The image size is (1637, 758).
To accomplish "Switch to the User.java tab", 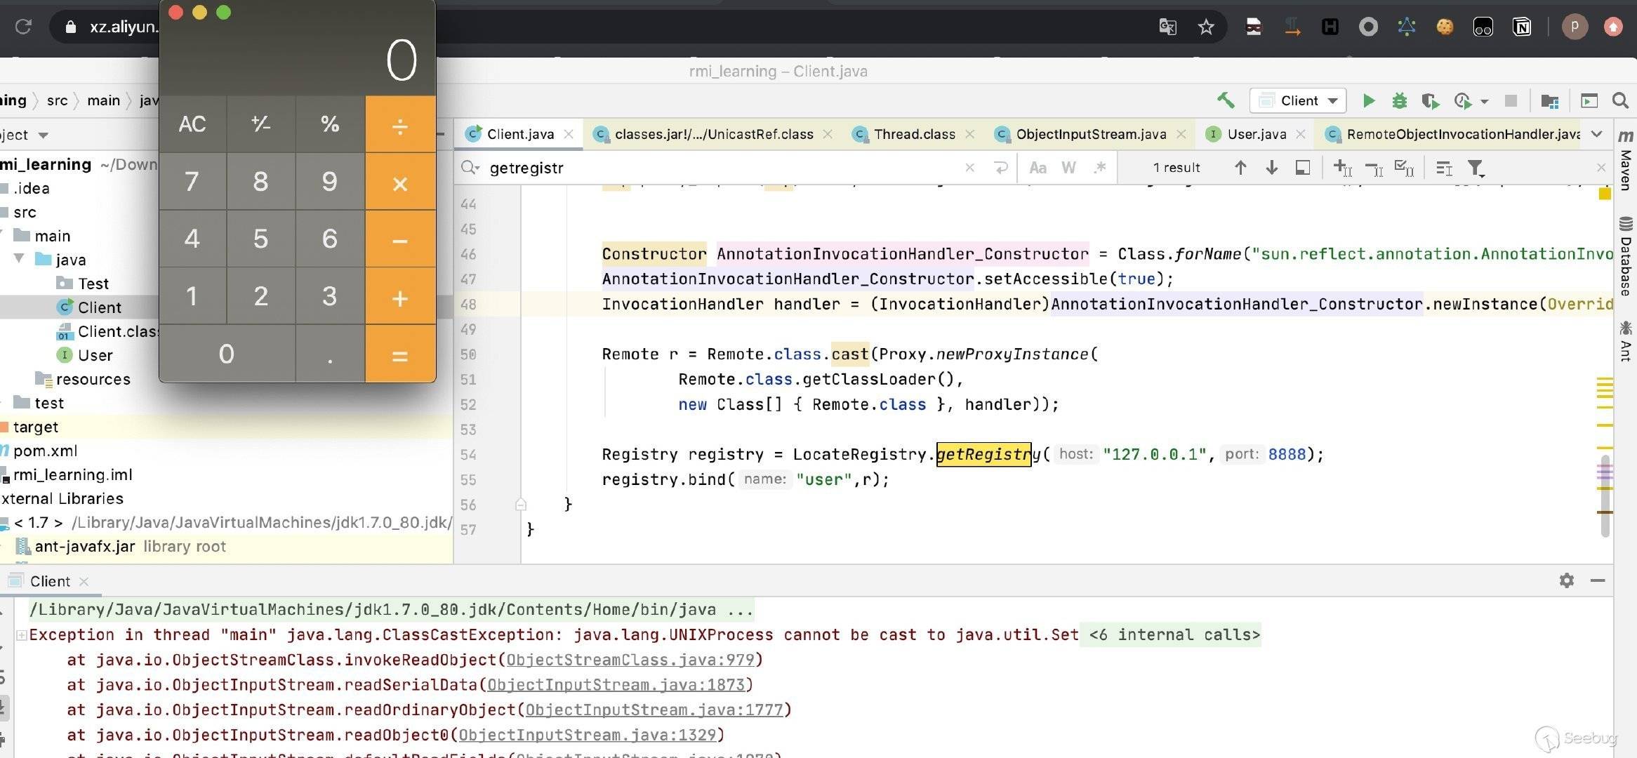I will click(1256, 134).
